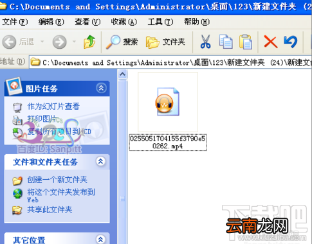Open the 查看(V) menu

click(87, 22)
